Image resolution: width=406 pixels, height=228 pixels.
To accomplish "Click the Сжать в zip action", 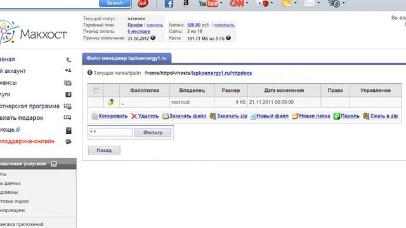I will pyautogui.click(x=381, y=116).
